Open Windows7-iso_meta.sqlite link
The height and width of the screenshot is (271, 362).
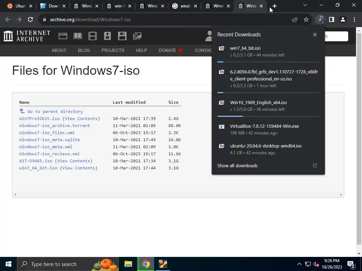point(49,140)
